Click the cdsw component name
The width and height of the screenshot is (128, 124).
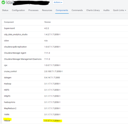6,41
